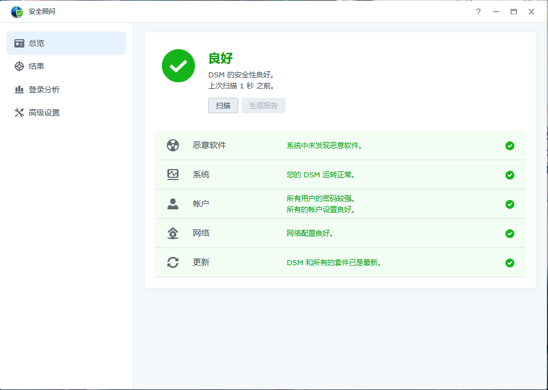Minimize the 安全顾问 window

(496, 12)
